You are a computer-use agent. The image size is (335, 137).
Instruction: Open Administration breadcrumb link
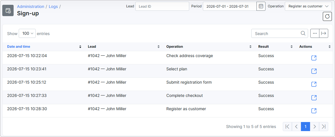(31, 6)
